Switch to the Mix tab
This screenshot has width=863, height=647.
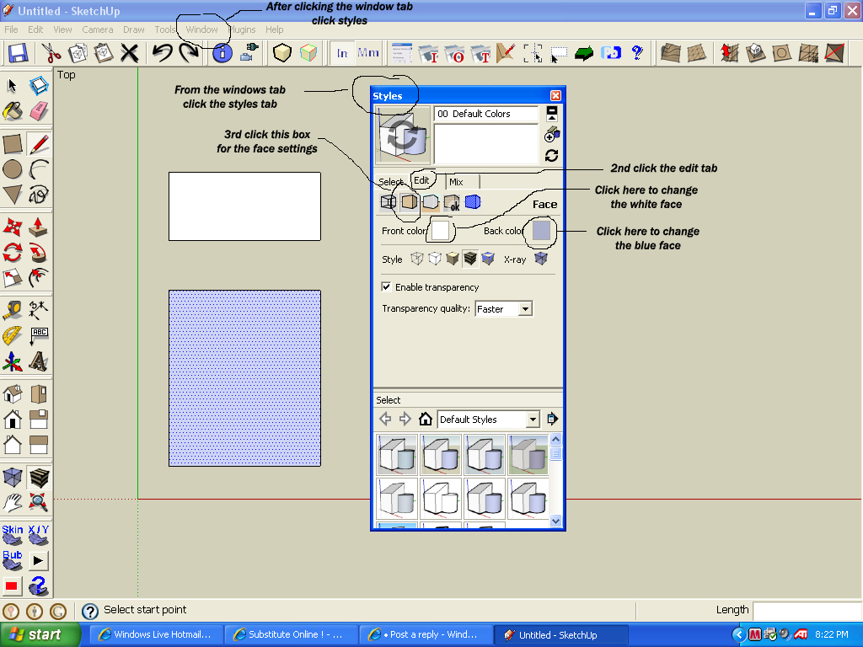(456, 182)
